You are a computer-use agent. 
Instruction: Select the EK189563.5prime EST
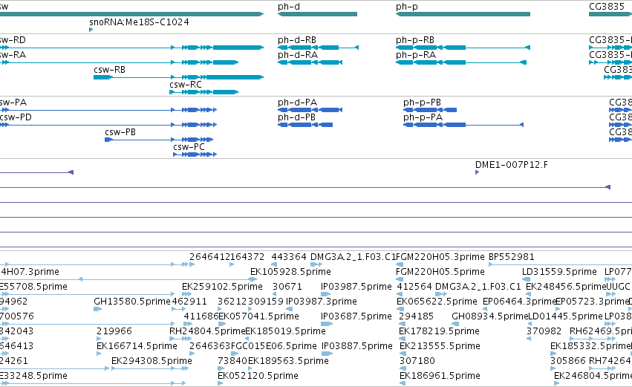[x=288, y=361]
